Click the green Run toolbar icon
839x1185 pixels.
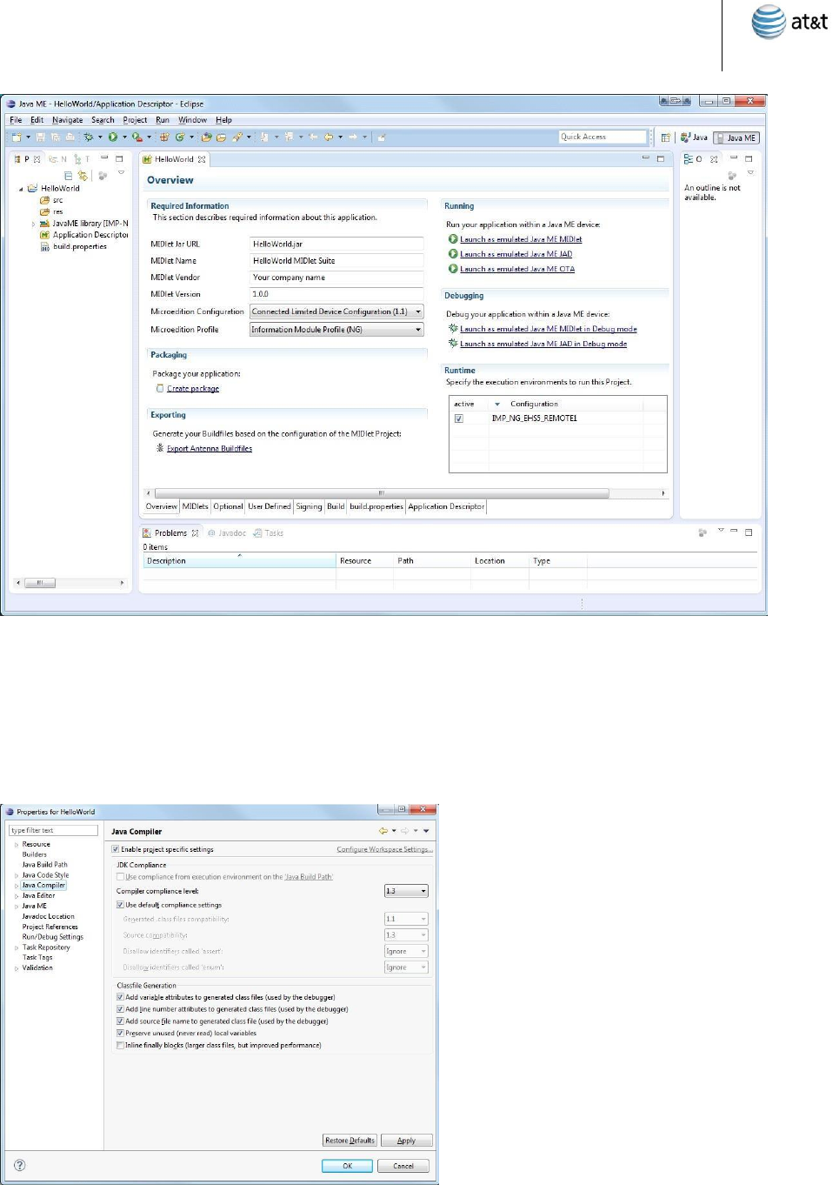point(113,137)
